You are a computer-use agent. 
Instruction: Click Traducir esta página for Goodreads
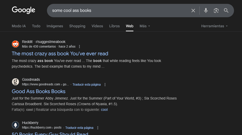(86, 85)
